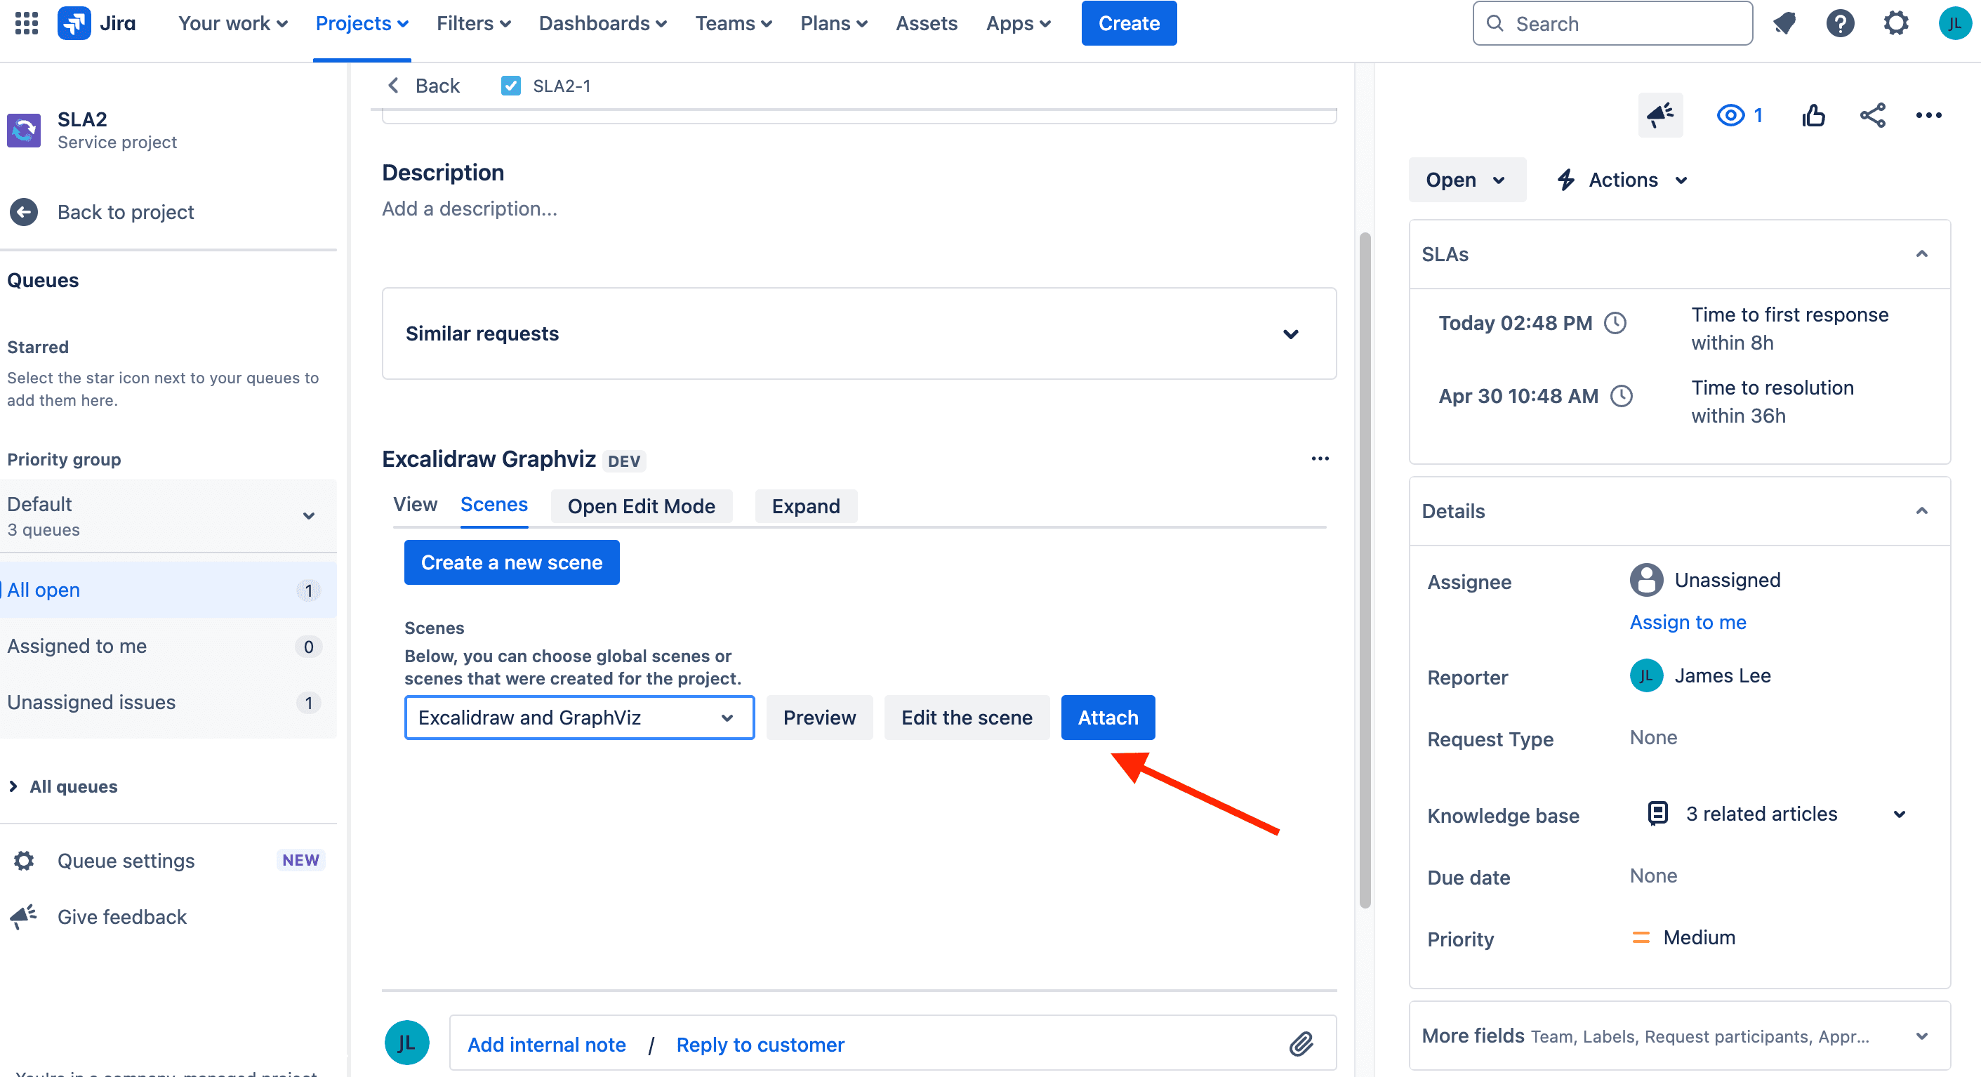Click the SLA2 project avatar icon
Image resolution: width=1981 pixels, height=1077 pixels.
[24, 130]
